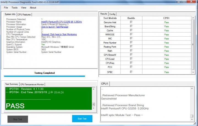Click the Test Summary scroll up arrow

point(94,89)
